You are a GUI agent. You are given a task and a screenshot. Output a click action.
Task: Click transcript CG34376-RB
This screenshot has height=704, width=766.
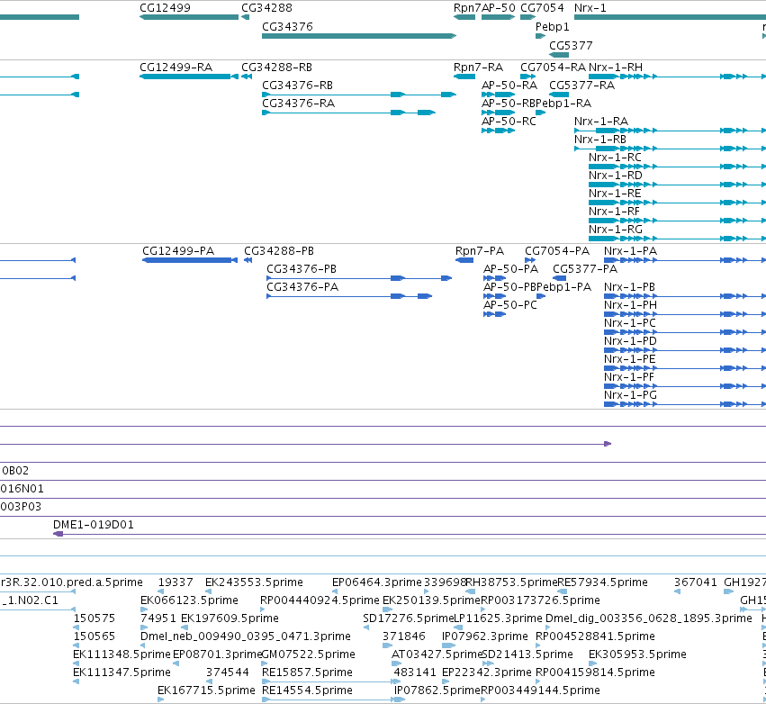[298, 86]
